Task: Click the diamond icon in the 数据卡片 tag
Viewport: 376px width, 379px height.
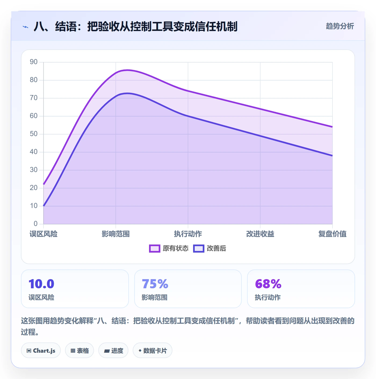Action: click(140, 351)
